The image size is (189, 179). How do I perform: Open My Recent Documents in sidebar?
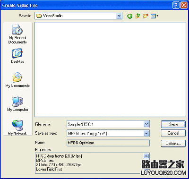[x=17, y=34]
